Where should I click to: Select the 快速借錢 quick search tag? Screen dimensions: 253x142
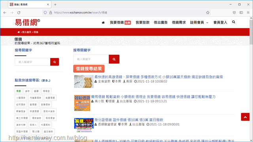[34, 111]
